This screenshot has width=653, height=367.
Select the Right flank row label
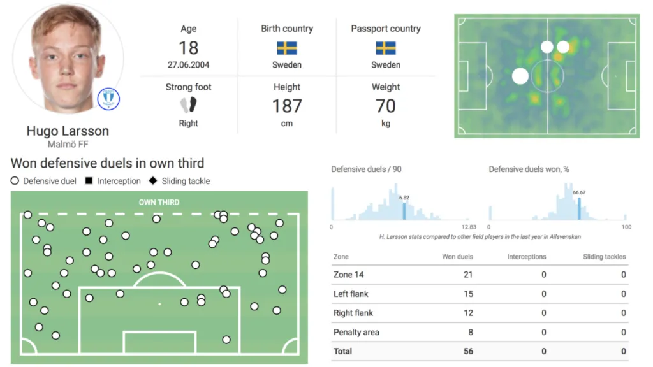(x=353, y=313)
